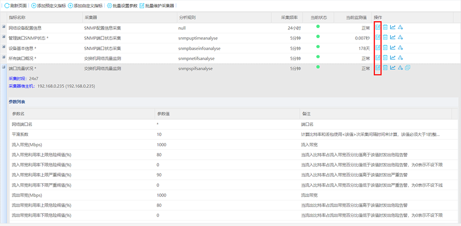The image size is (461, 226).
Task: Open trend chart for 网络设备配置信息
Action: (392, 27)
